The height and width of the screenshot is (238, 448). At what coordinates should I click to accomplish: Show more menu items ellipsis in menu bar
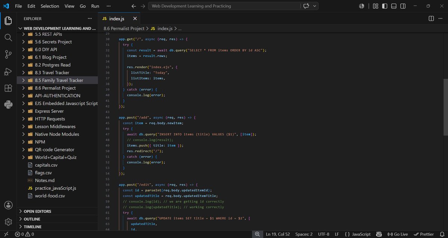(x=109, y=6)
